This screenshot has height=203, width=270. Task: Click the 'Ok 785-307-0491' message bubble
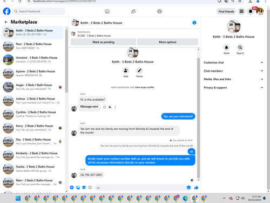(x=91, y=175)
